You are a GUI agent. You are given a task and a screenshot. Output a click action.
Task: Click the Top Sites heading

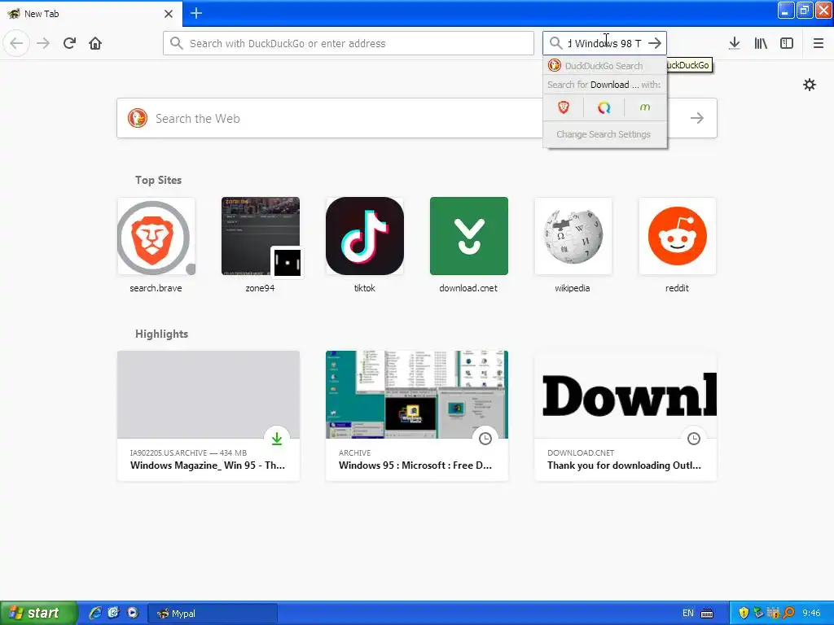[158, 180]
